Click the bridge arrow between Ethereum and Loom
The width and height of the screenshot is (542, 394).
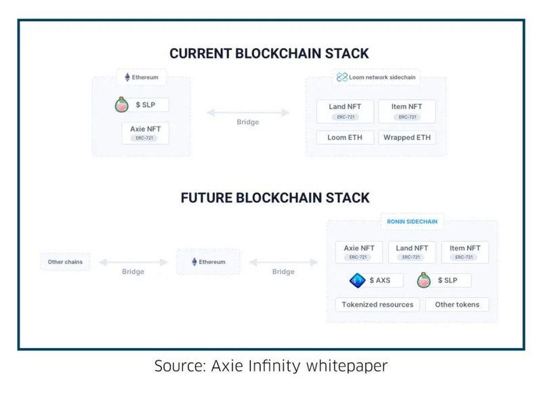(x=248, y=112)
